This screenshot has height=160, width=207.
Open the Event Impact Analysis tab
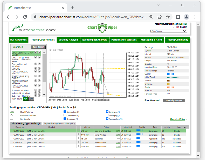pos(95,40)
